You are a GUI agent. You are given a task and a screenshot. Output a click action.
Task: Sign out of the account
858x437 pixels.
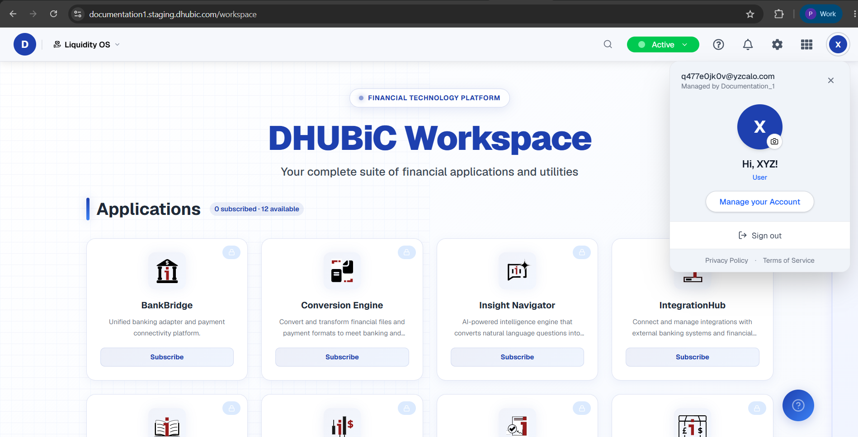pos(759,235)
